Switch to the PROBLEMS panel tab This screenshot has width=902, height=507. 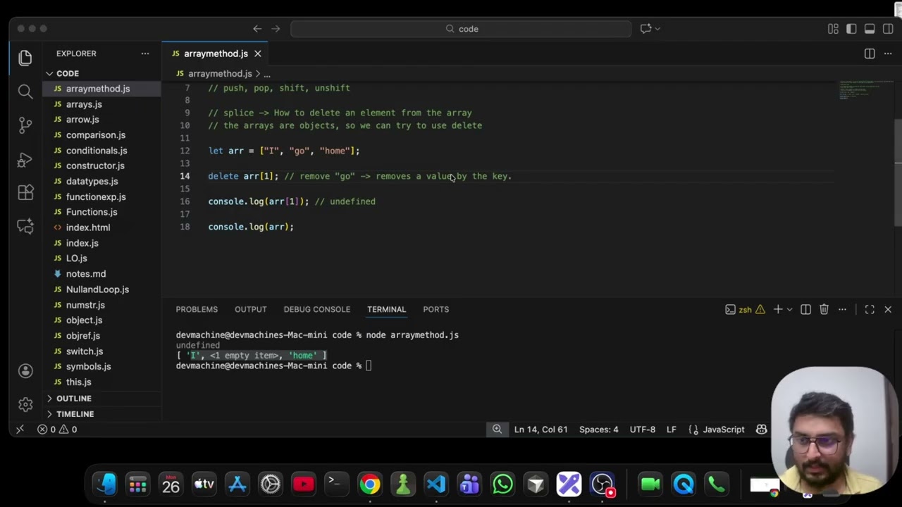(x=197, y=309)
